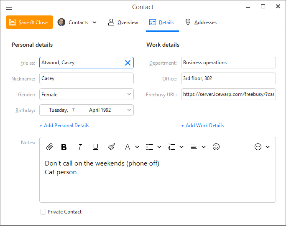Switch to the Overview tab

(x=123, y=23)
